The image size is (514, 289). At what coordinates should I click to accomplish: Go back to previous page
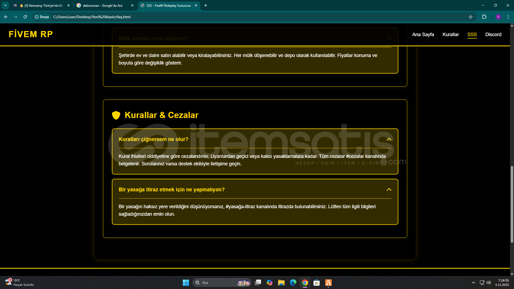(x=6, y=17)
